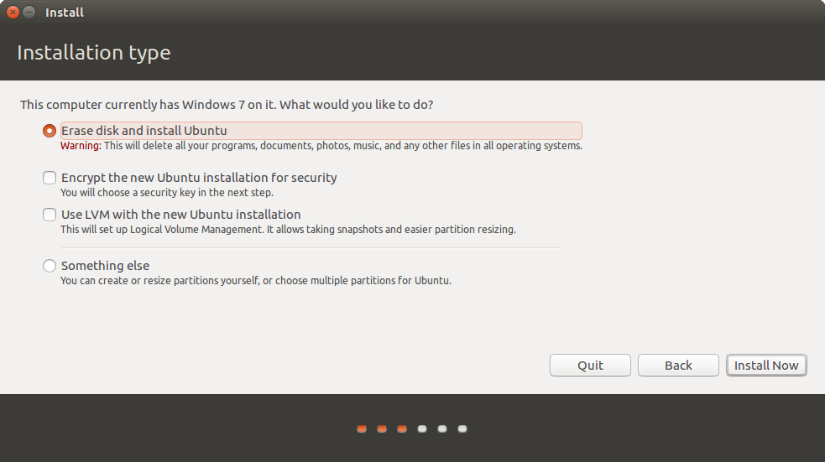The height and width of the screenshot is (462, 825).
Task: Click the Install title bar text
Action: [x=65, y=13]
